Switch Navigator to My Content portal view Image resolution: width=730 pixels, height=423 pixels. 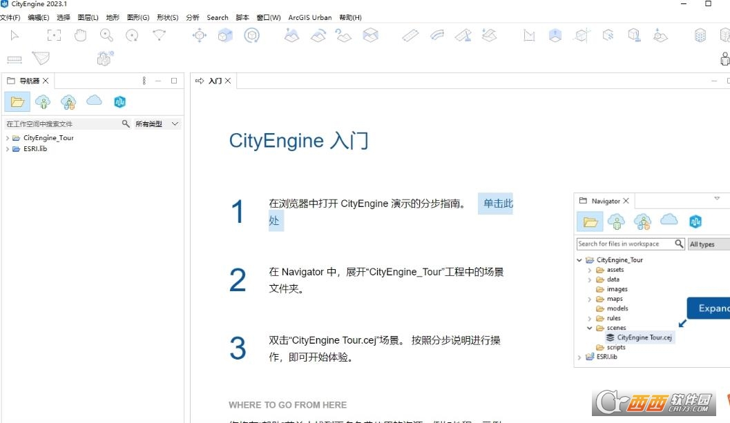tap(43, 101)
